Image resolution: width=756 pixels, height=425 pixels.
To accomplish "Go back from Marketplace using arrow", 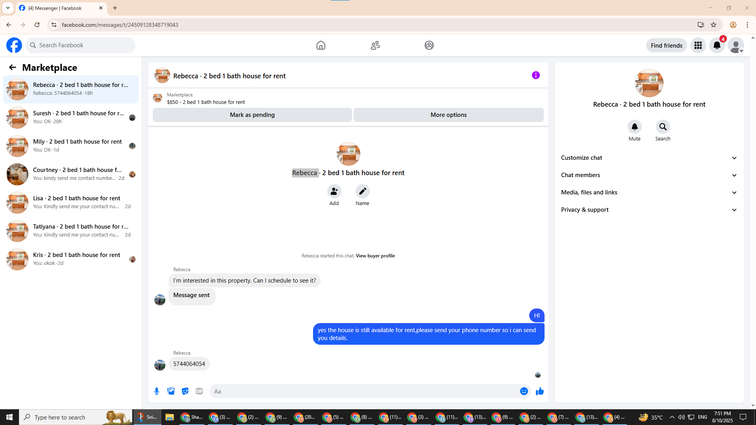I will (x=13, y=67).
